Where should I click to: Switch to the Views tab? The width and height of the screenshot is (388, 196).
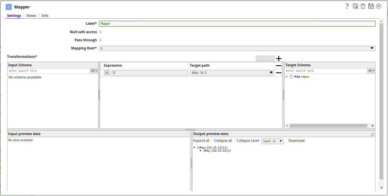(x=31, y=16)
